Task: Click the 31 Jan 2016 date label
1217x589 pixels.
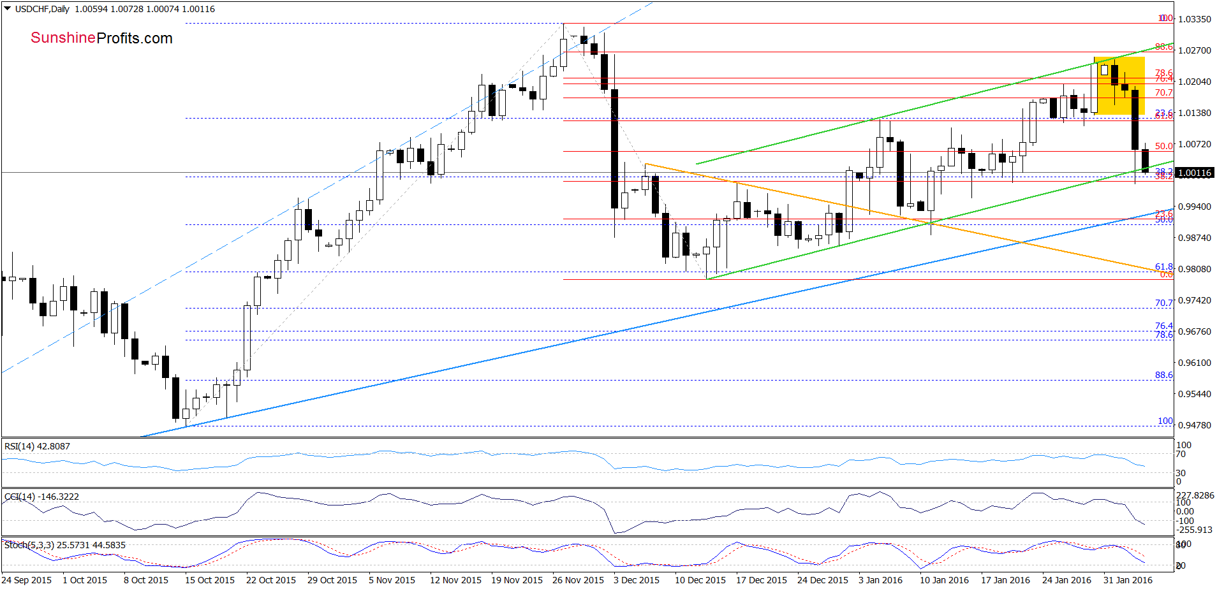Action: point(1128,580)
